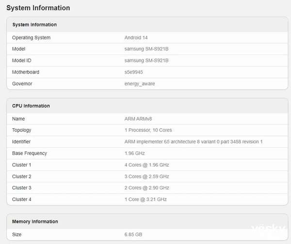Click the energy_aware governor value
Screen dimensions: 291x244
140,84
